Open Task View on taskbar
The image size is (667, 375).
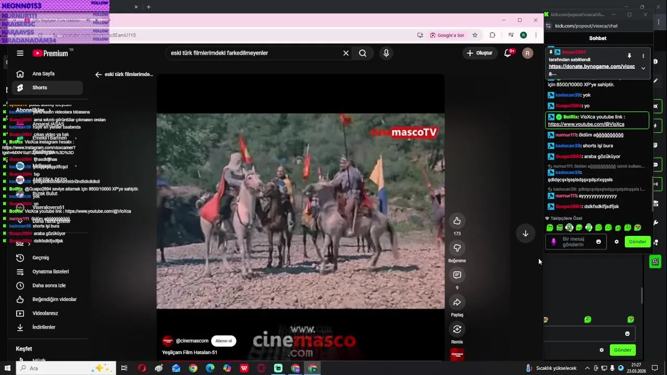point(124,368)
